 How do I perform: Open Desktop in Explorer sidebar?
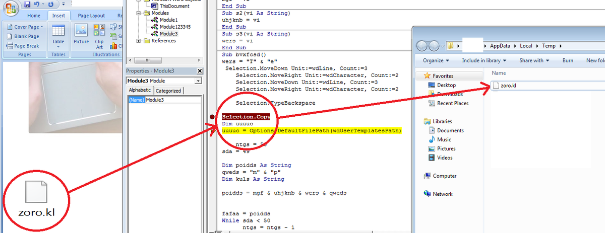point(441,85)
